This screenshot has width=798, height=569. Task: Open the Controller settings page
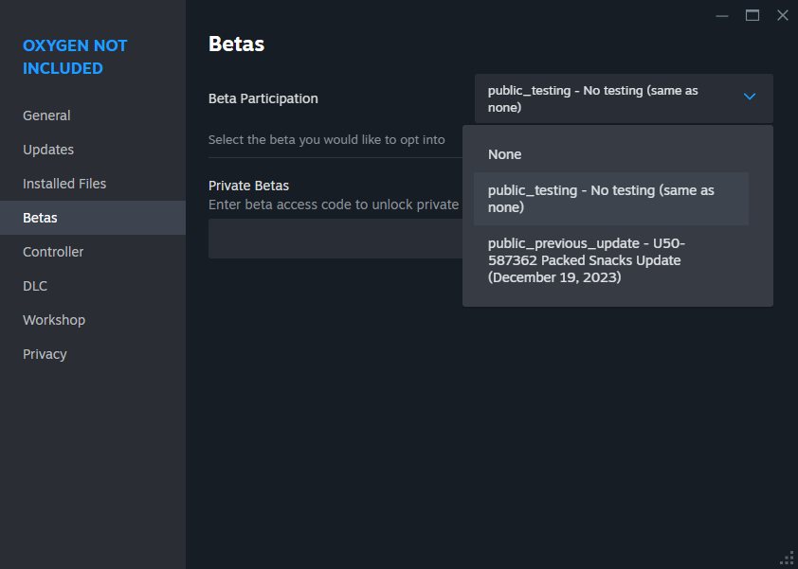click(53, 252)
